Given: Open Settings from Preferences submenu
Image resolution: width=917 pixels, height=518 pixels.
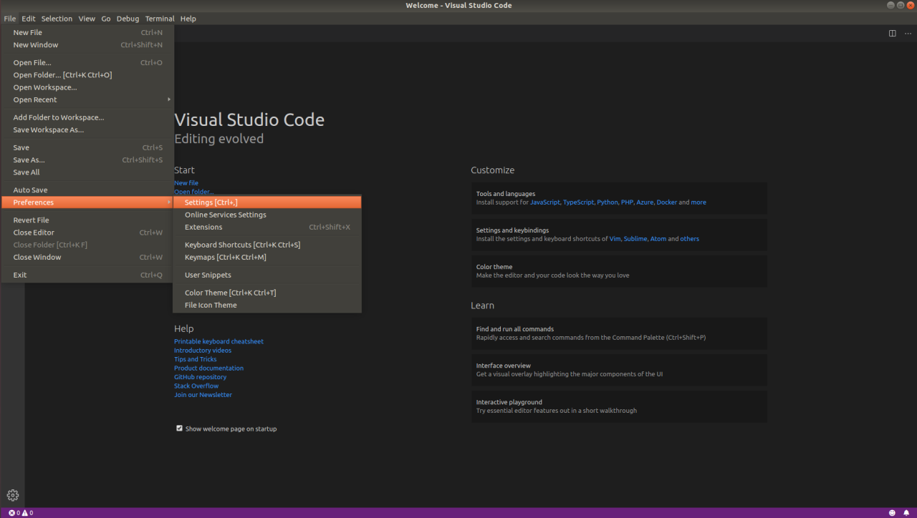Looking at the screenshot, I should [267, 202].
